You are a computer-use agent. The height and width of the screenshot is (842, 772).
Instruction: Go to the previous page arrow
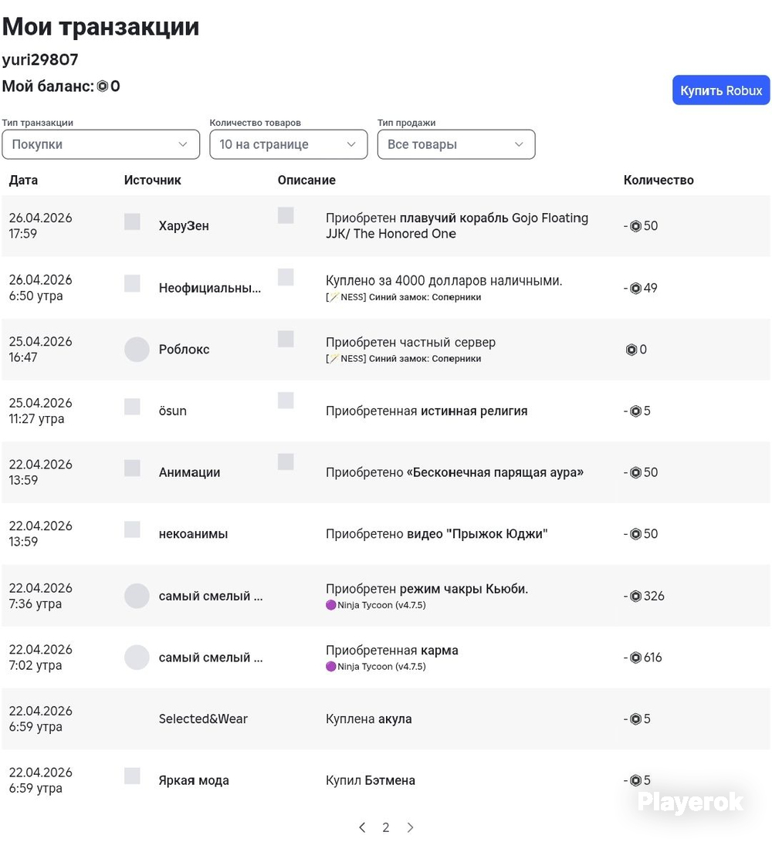click(362, 827)
